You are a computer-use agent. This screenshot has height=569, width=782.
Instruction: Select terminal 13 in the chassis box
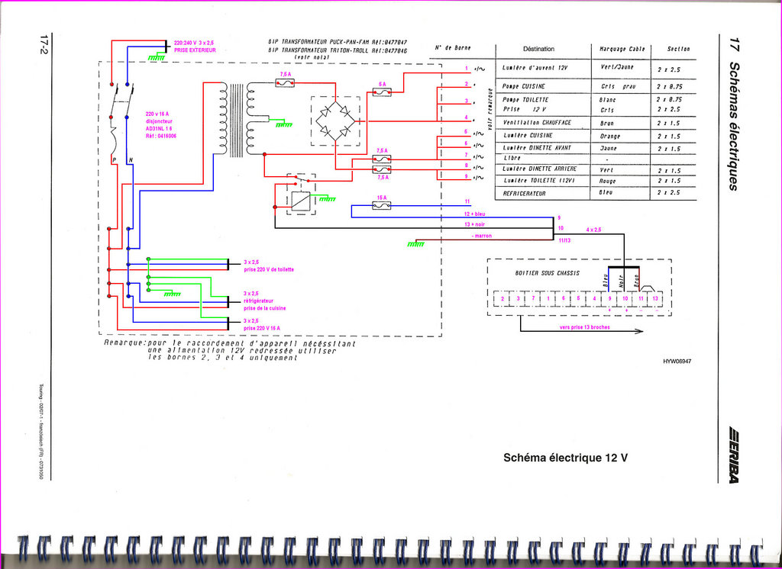pos(654,298)
